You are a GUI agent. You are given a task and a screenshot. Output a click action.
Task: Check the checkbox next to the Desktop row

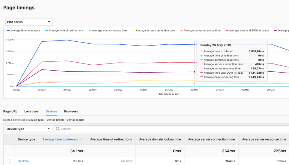coord(9,161)
